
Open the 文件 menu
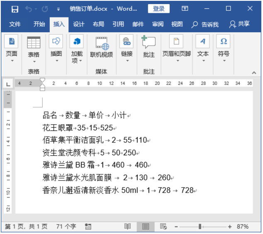coord(15,24)
